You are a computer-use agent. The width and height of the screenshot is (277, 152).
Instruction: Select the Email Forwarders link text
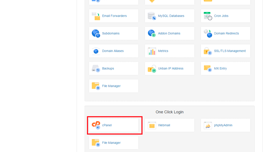click(114, 16)
